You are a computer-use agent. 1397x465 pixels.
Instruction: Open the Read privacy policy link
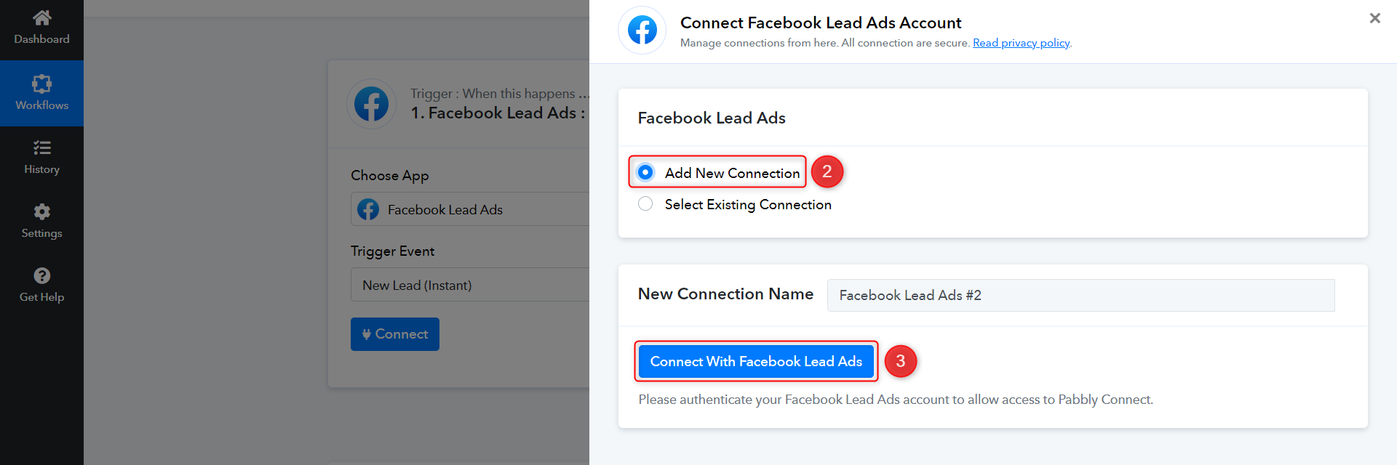(x=1021, y=43)
